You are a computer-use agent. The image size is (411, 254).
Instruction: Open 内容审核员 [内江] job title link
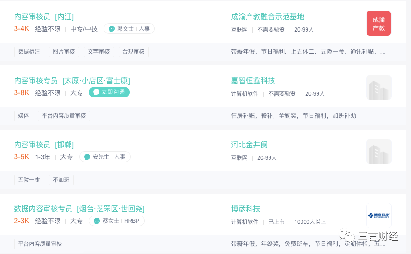point(44,17)
